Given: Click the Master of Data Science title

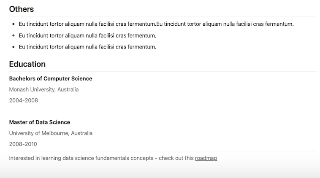Looking at the screenshot, I should (x=40, y=122).
